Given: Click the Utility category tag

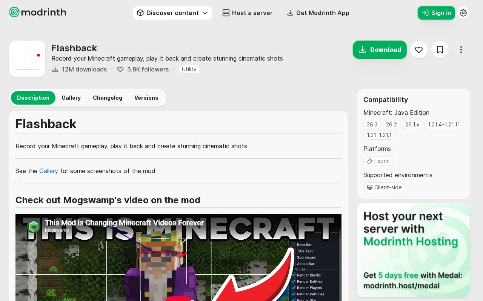Looking at the screenshot, I should coord(189,69).
